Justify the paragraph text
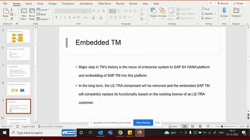The image size is (250, 140). point(124,17)
